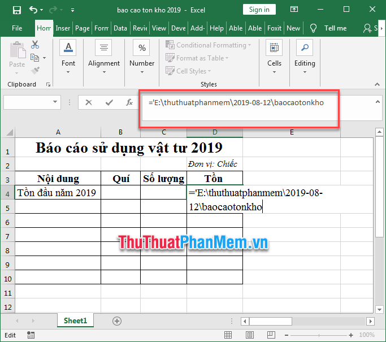Click the Format Painter brush icon
This screenshot has width=386, height=342.
click(x=35, y=70)
